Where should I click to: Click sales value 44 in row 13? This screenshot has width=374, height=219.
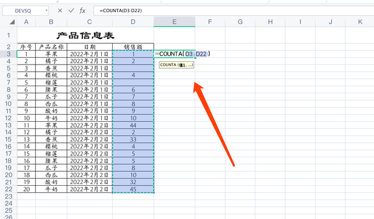[133, 125]
